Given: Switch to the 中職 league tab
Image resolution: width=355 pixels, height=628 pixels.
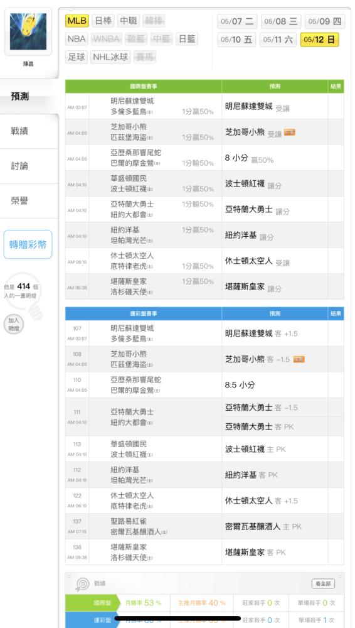Looking at the screenshot, I should pos(129,21).
